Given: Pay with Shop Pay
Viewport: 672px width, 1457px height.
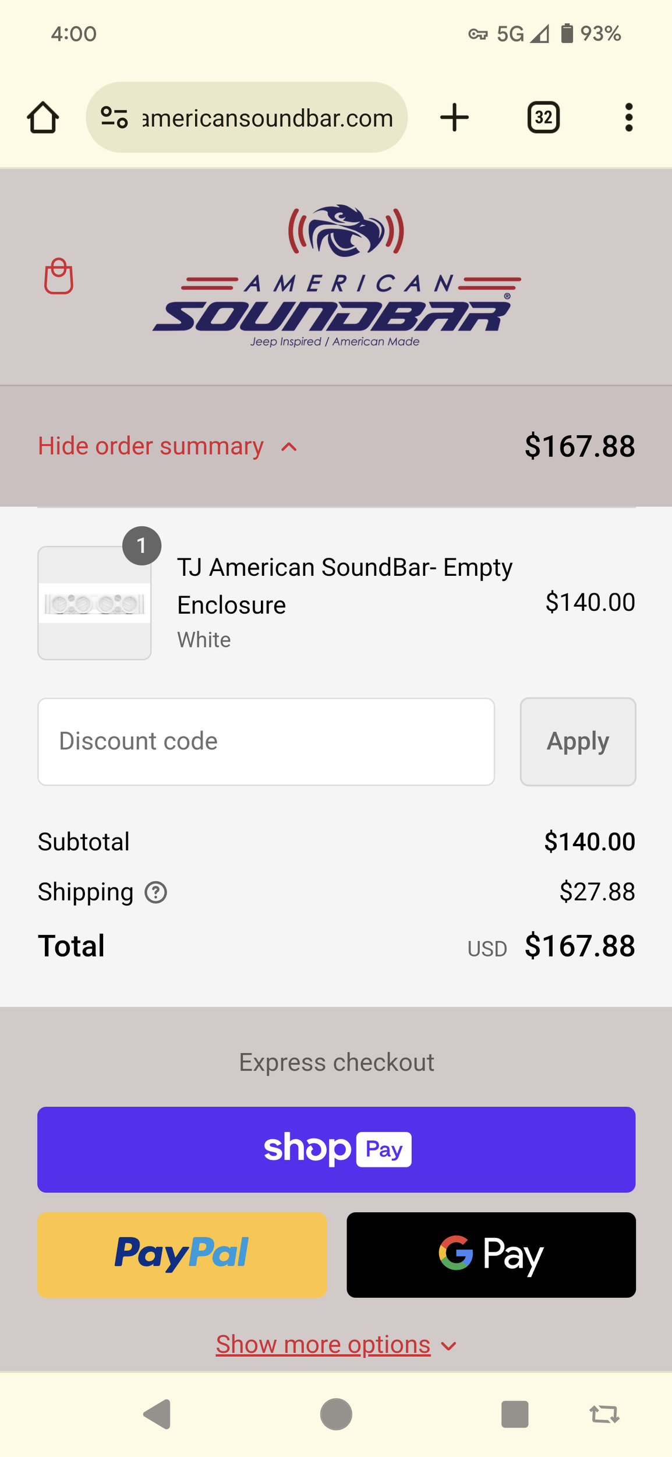Looking at the screenshot, I should [336, 1149].
